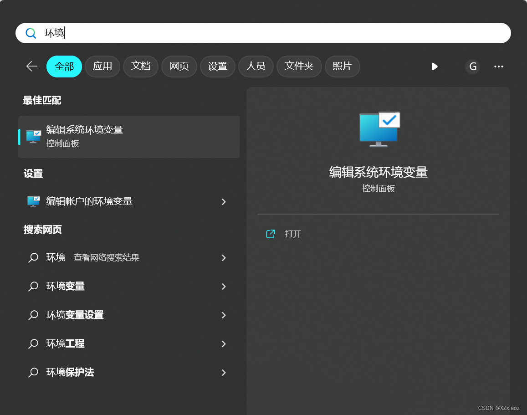Click the large monitor icon in preview pane
527x415 pixels.
click(379, 129)
